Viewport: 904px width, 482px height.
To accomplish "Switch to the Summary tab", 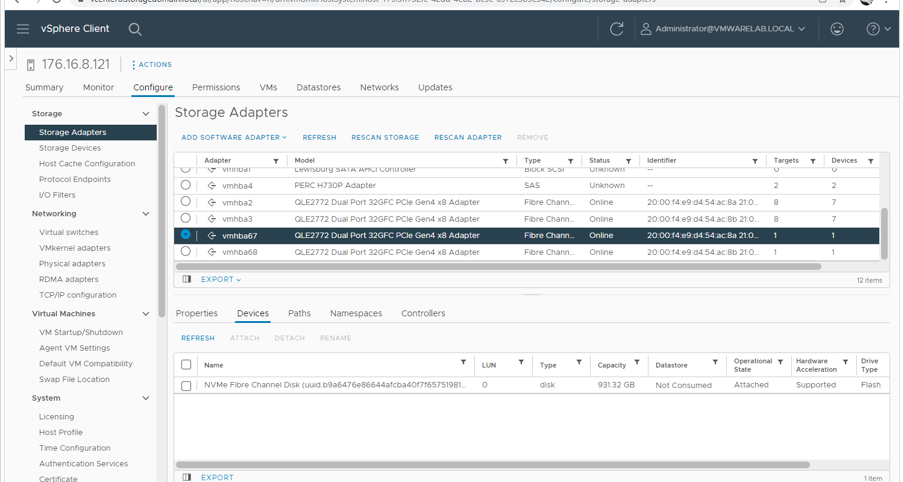I will click(44, 87).
